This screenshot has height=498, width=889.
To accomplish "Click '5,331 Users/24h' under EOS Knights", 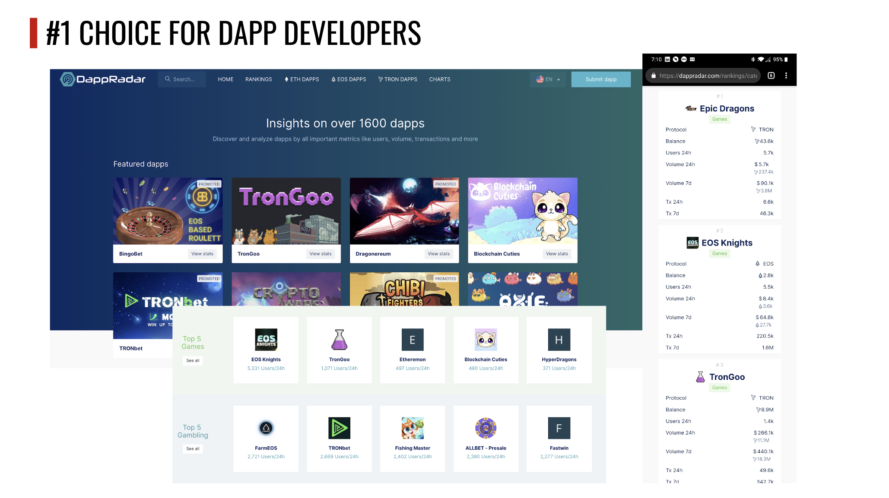I will click(266, 369).
